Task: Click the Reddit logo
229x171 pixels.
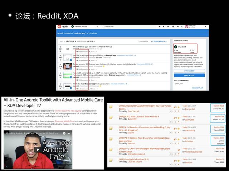Action: [63, 26]
